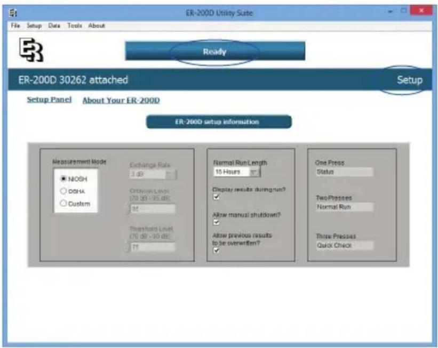This screenshot has height=348, width=438.
Task: Click the Criterion Level stepper arrows
Action: [129, 209]
